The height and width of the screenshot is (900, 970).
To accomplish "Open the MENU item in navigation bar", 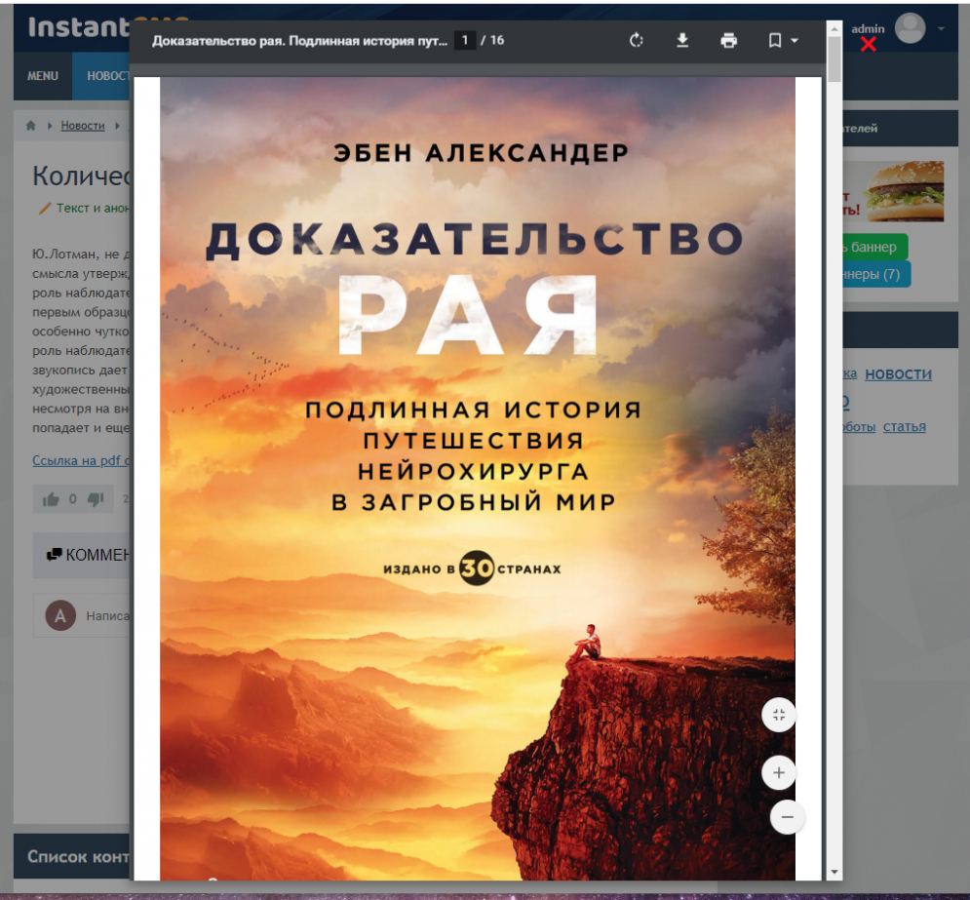I will (43, 76).
